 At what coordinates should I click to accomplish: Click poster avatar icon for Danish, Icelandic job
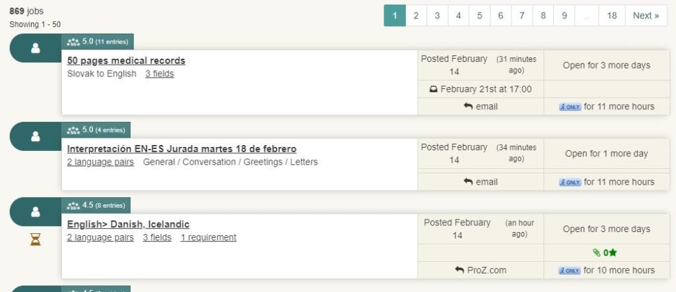(36, 212)
